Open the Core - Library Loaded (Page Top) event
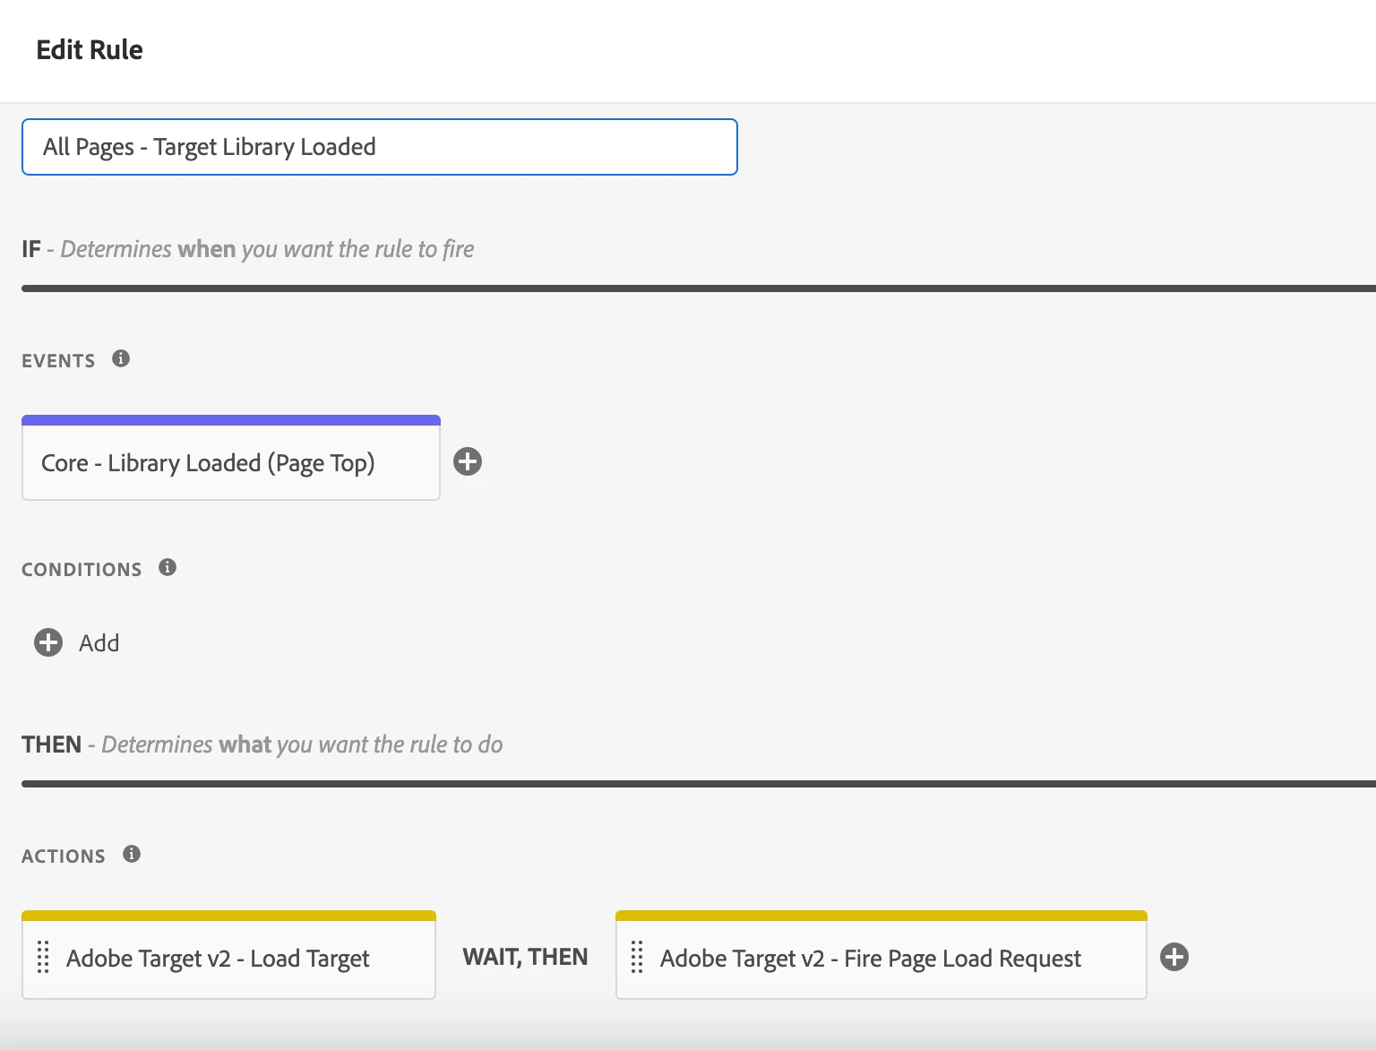1376x1050 pixels. click(231, 458)
